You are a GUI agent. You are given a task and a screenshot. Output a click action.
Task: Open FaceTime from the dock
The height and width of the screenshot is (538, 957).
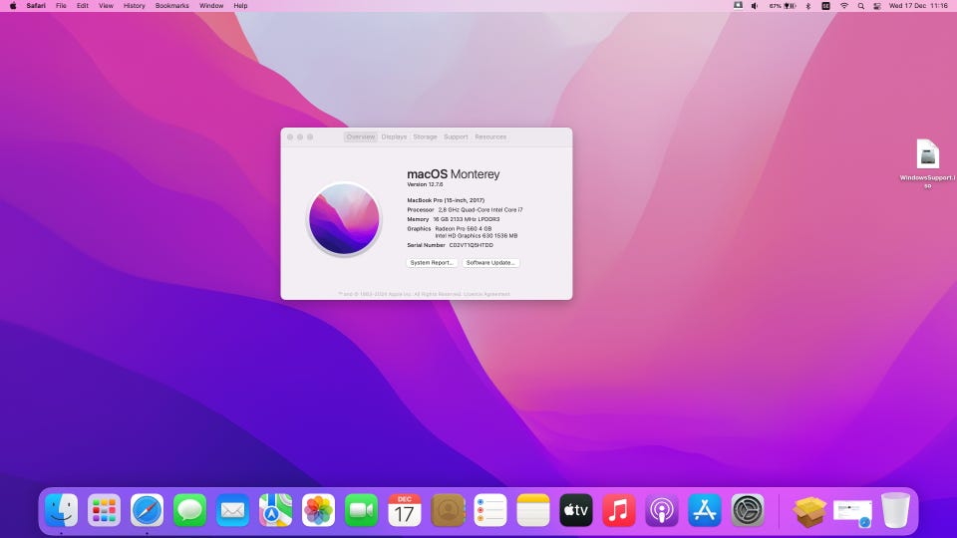click(362, 510)
